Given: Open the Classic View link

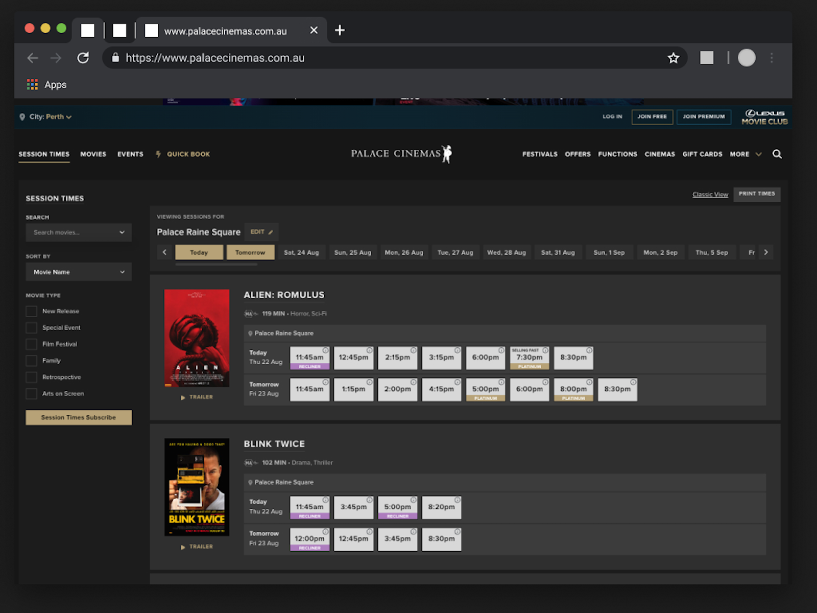Looking at the screenshot, I should [x=710, y=195].
